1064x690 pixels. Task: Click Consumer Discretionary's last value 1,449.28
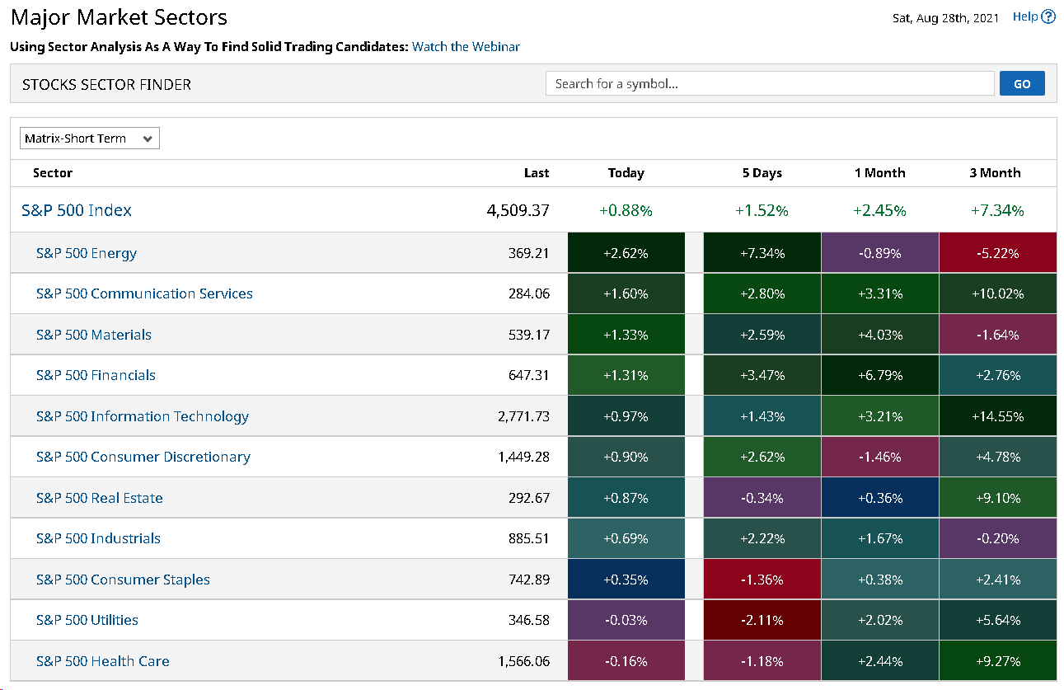523,457
